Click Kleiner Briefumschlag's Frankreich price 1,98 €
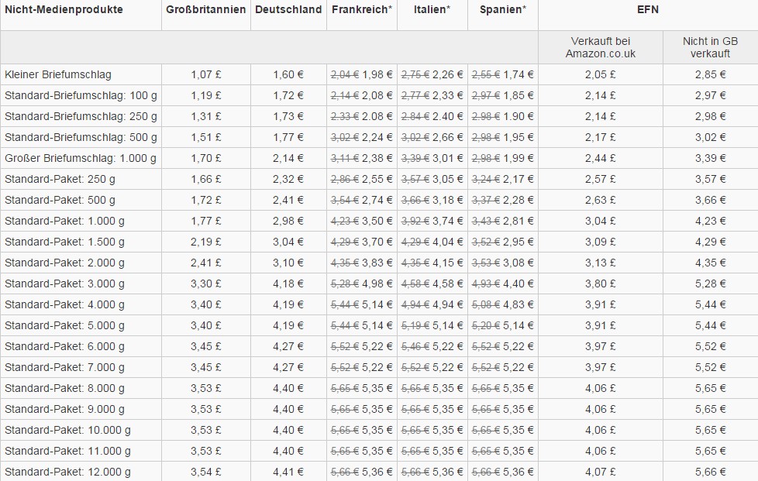This screenshot has height=481, width=758. 377,75
